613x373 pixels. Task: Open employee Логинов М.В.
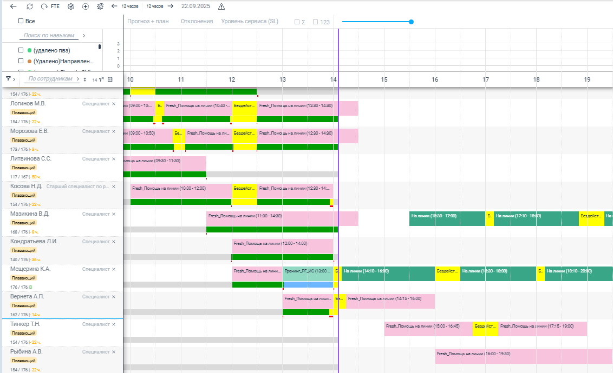(x=28, y=103)
